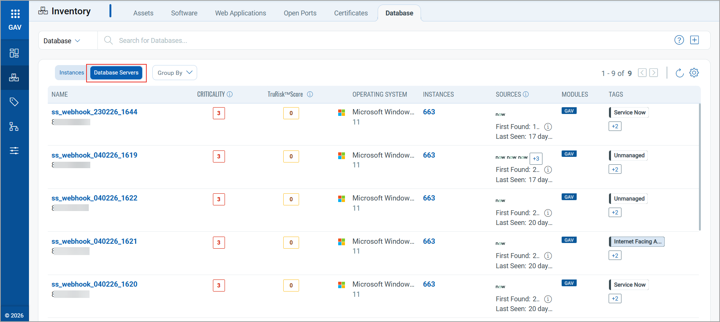Image resolution: width=720 pixels, height=322 pixels.
Task: Open the Web Applications tab
Action: pos(240,13)
